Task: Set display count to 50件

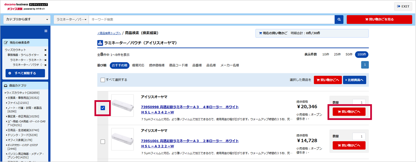Action: click(349, 54)
